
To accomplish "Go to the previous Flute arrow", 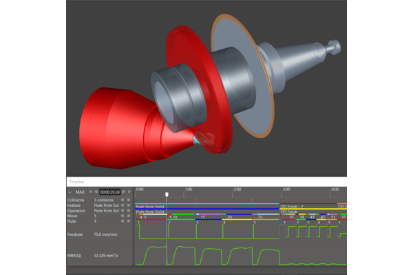I will 123,221.
